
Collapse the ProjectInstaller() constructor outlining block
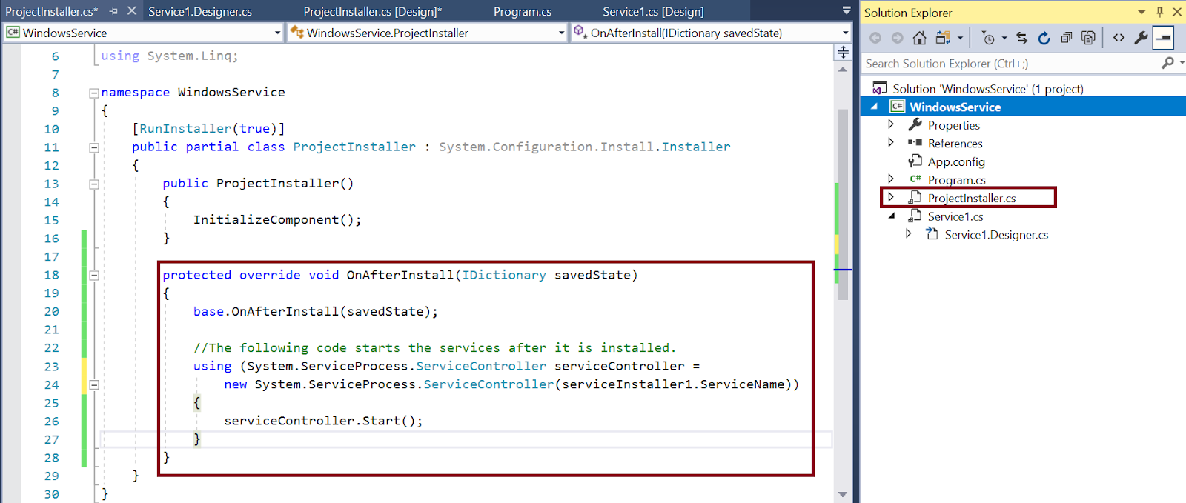pyautogui.click(x=94, y=184)
